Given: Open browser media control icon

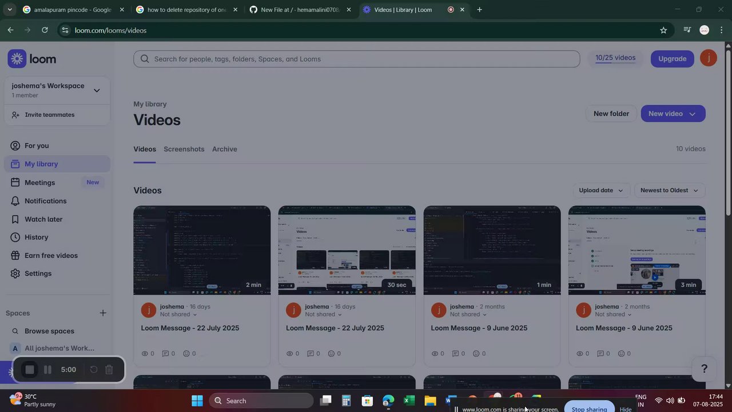Looking at the screenshot, I should click(x=687, y=30).
